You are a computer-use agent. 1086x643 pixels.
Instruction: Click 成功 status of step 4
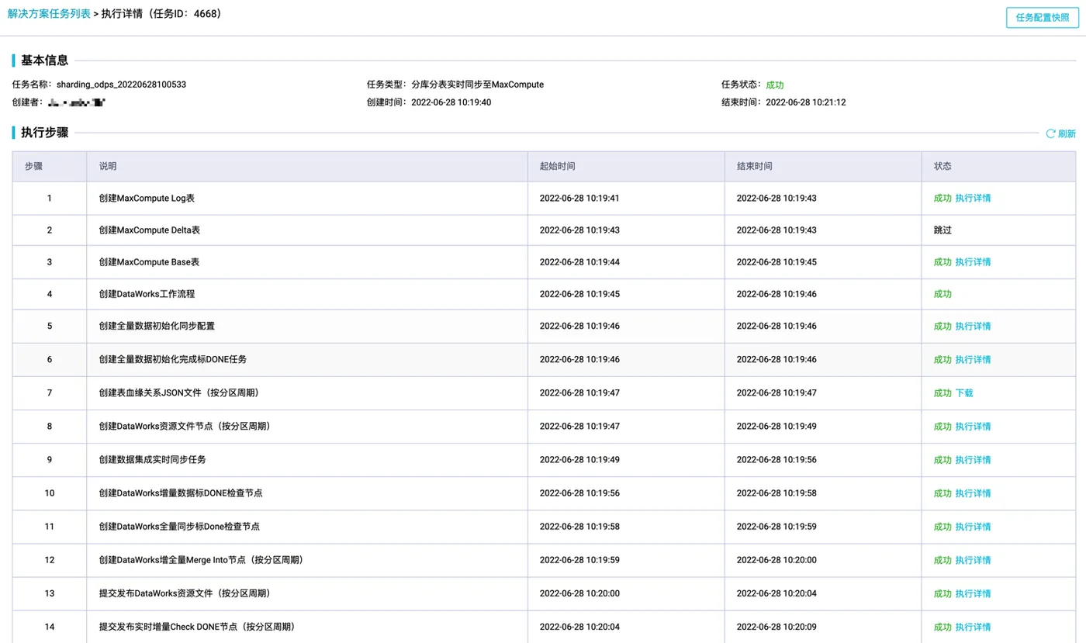942,294
